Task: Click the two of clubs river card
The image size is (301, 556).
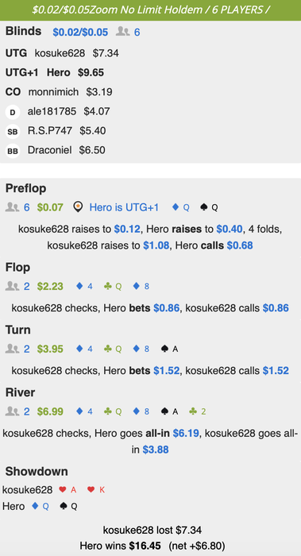Action: pyautogui.click(x=198, y=411)
